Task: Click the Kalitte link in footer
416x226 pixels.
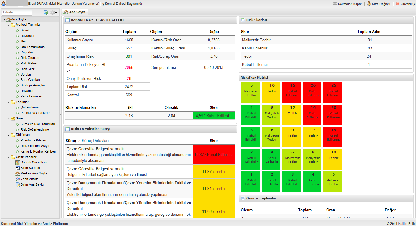Action: 403,224
